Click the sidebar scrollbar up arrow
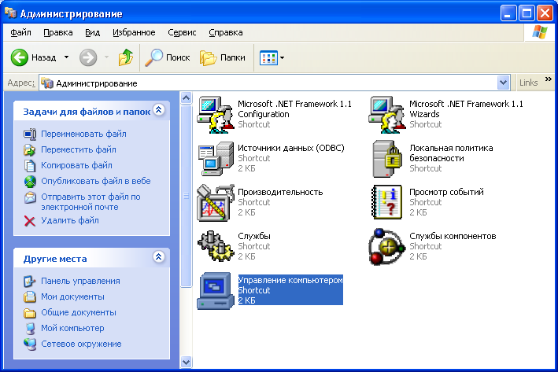This screenshot has width=558, height=372. tap(186, 98)
